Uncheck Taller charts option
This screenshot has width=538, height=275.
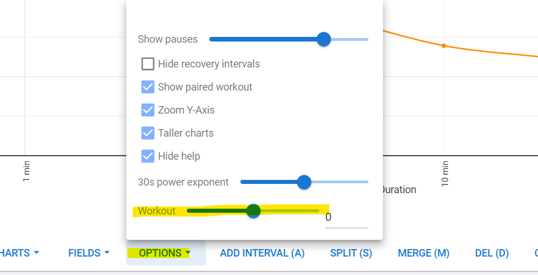click(148, 133)
